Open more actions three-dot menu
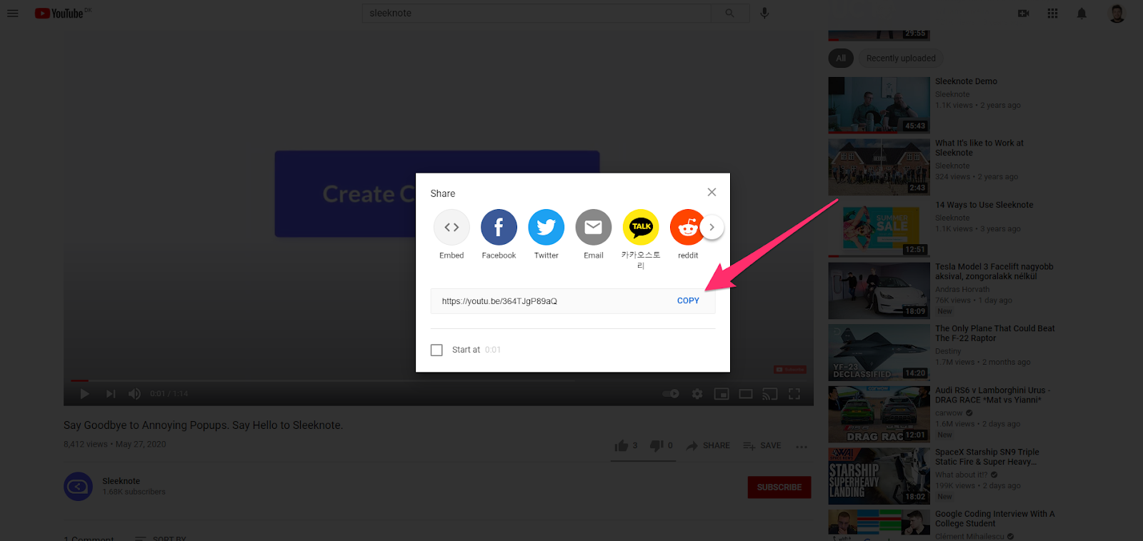The height and width of the screenshot is (541, 1143). (802, 447)
